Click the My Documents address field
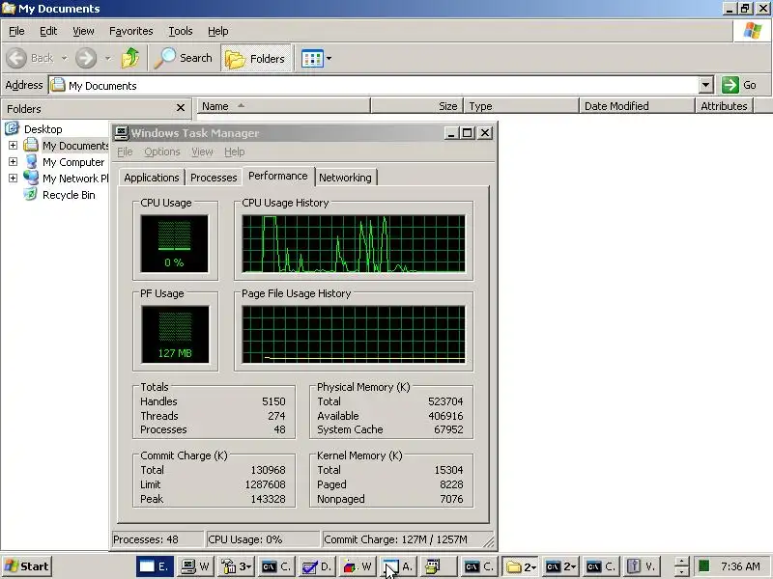This screenshot has height=579, width=773. pyautogui.click(x=374, y=85)
